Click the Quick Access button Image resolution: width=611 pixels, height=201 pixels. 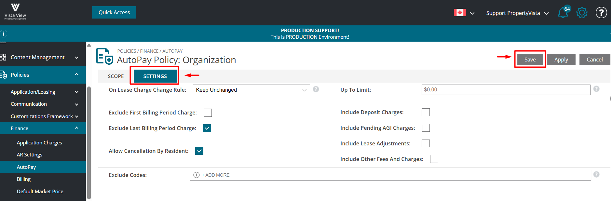coord(114,12)
